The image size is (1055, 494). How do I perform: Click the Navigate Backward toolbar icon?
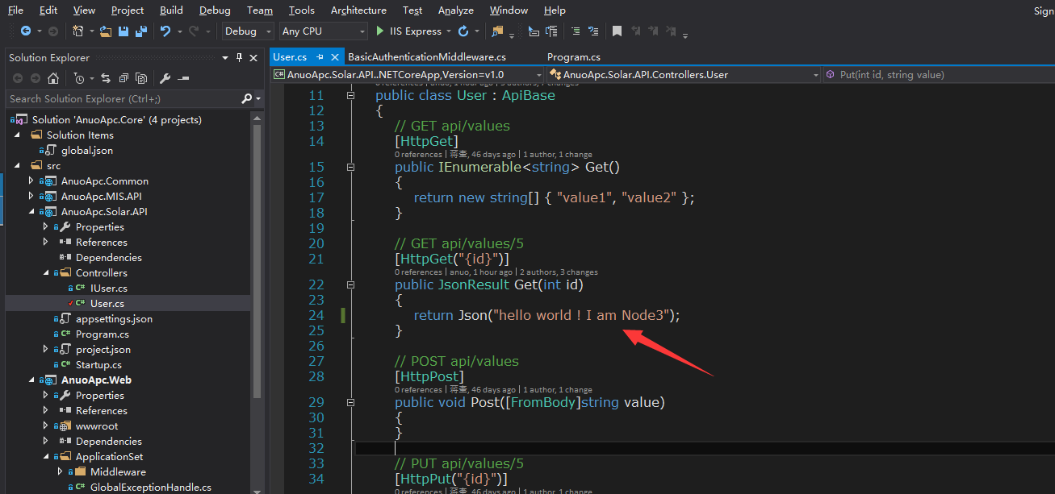(x=25, y=31)
